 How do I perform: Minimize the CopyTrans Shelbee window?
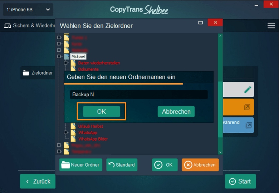click(256, 5)
